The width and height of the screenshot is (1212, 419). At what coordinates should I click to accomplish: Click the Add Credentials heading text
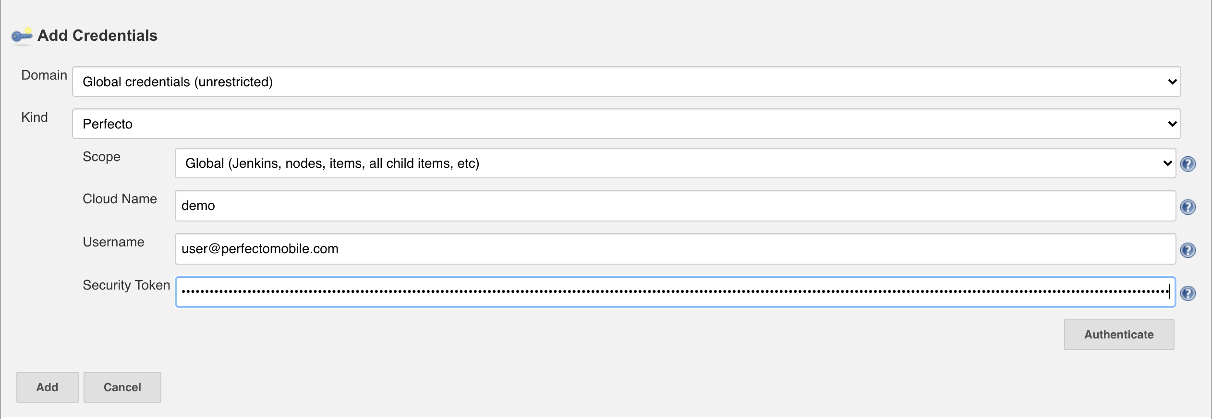pos(97,35)
